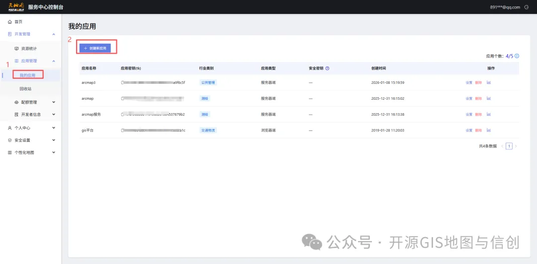This screenshot has width=537, height=264.
Task: Click the help icon next to 安全密钥
Action: pos(328,68)
